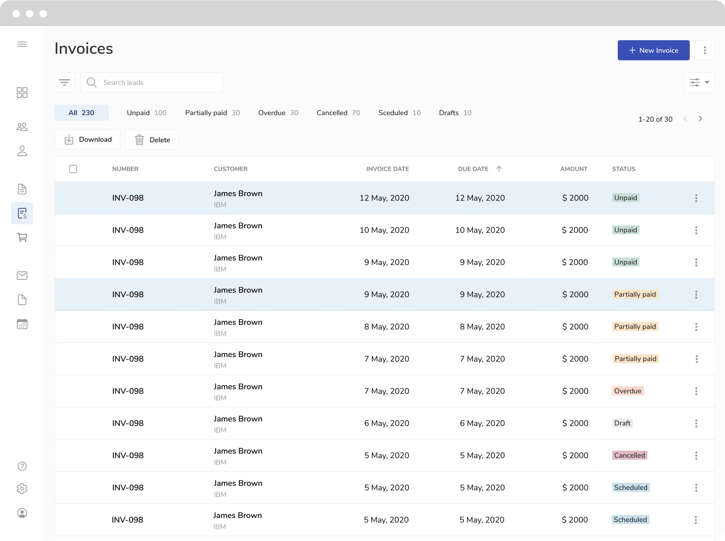Select all invoices via header checkbox

coord(73,169)
